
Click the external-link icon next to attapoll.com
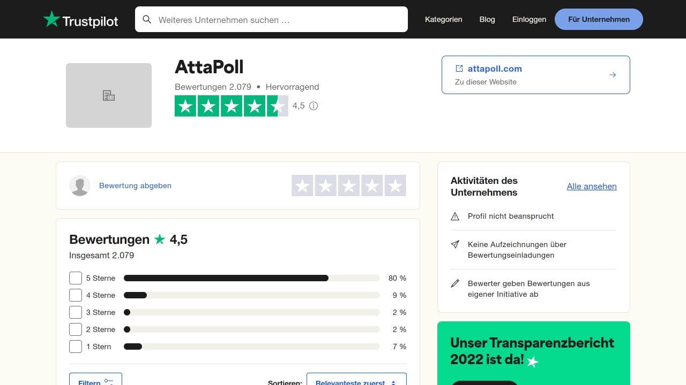click(459, 68)
